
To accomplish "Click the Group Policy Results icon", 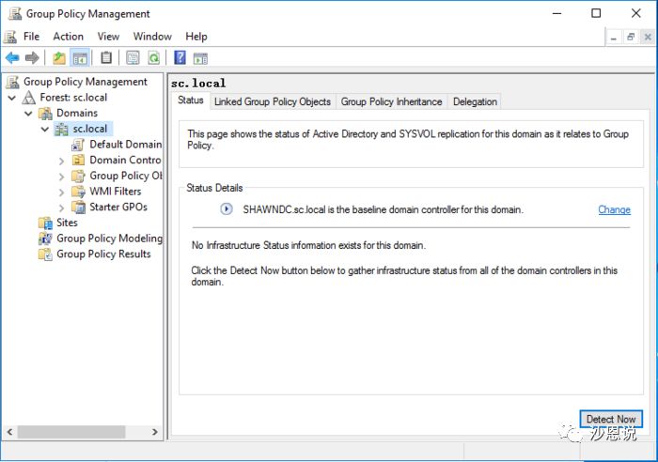I will pos(45,254).
